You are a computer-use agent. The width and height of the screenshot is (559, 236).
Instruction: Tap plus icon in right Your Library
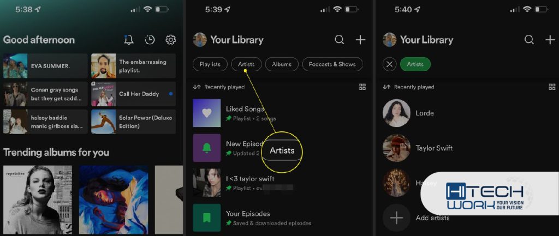(550, 40)
